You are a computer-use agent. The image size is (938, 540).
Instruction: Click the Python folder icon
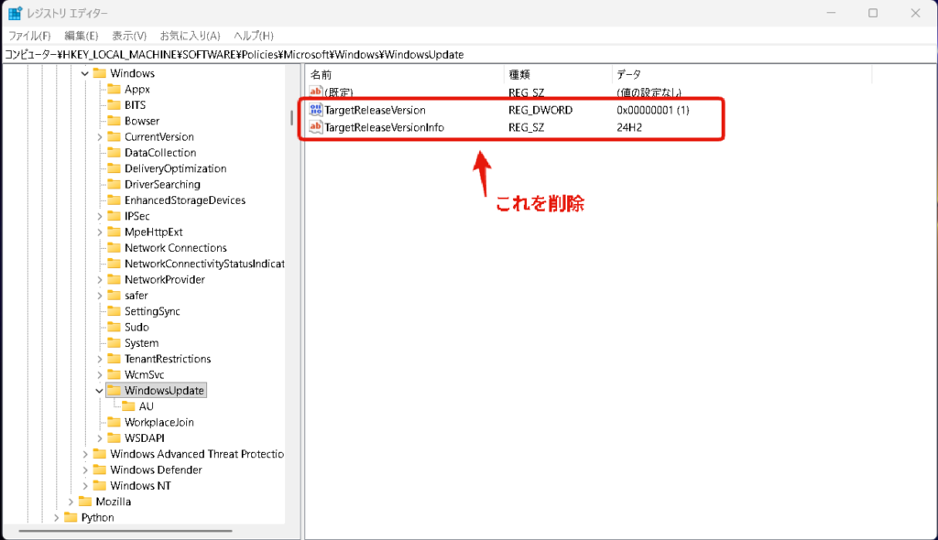(x=71, y=517)
